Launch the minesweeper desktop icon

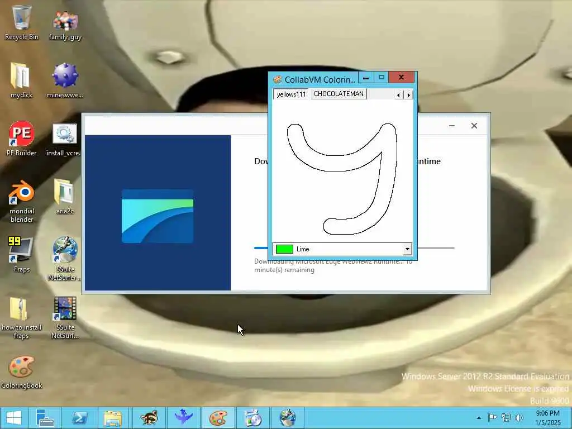[x=65, y=81]
